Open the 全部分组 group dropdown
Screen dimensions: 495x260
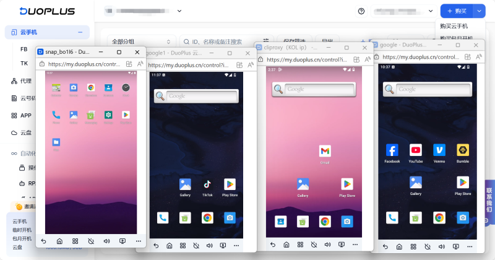(x=140, y=41)
